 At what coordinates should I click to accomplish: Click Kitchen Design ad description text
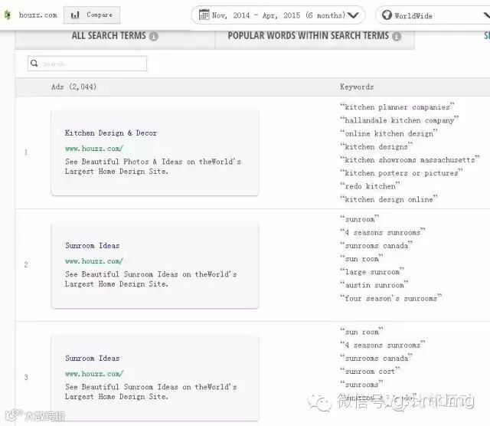pyautogui.click(x=153, y=166)
